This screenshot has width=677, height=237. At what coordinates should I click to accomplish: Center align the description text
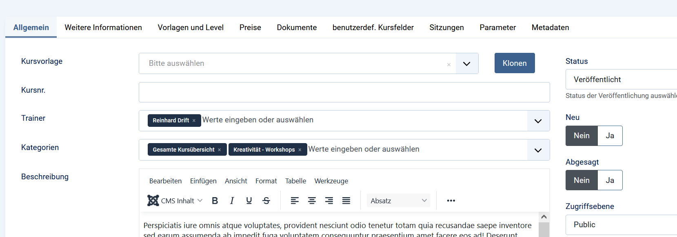(312, 200)
